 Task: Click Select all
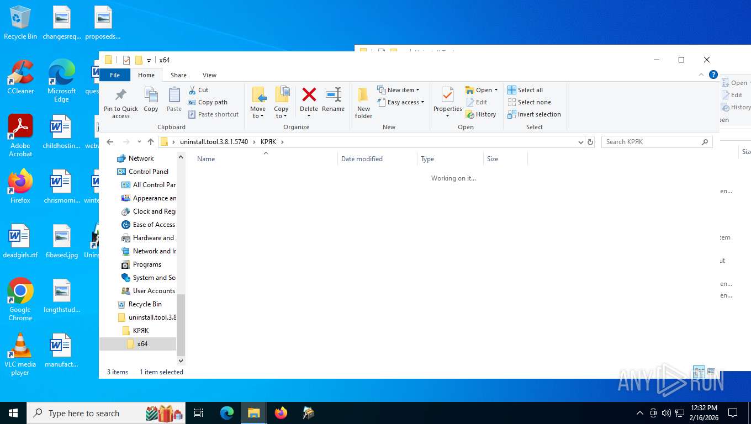pyautogui.click(x=525, y=90)
